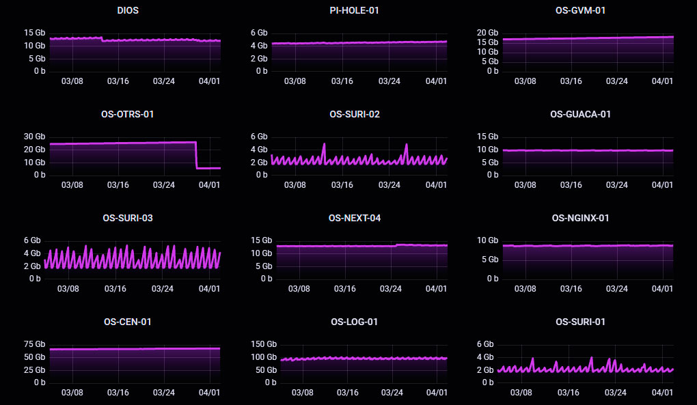Screen dimensions: 697x405
Task: Click the 20 Gb axis label in OS-GVM-01
Action: point(487,33)
